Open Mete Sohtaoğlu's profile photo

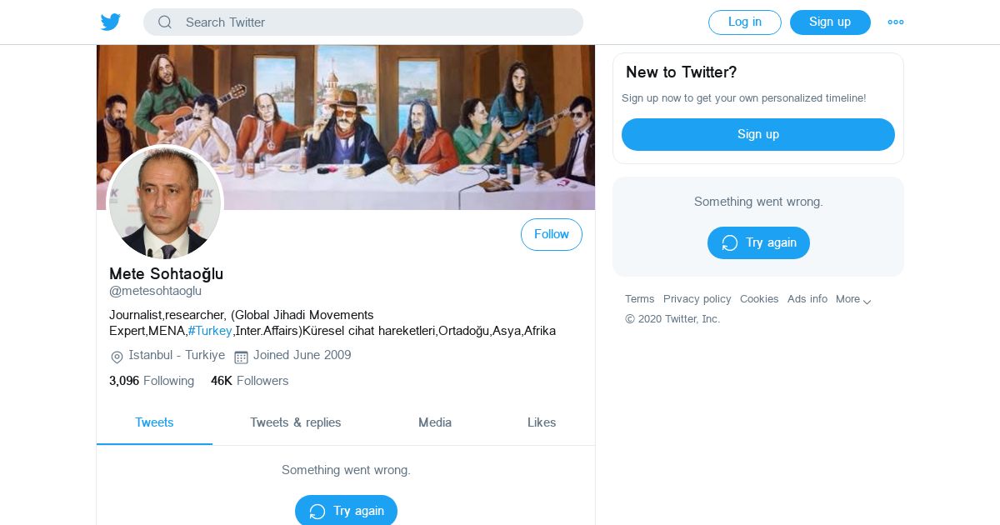click(x=165, y=202)
